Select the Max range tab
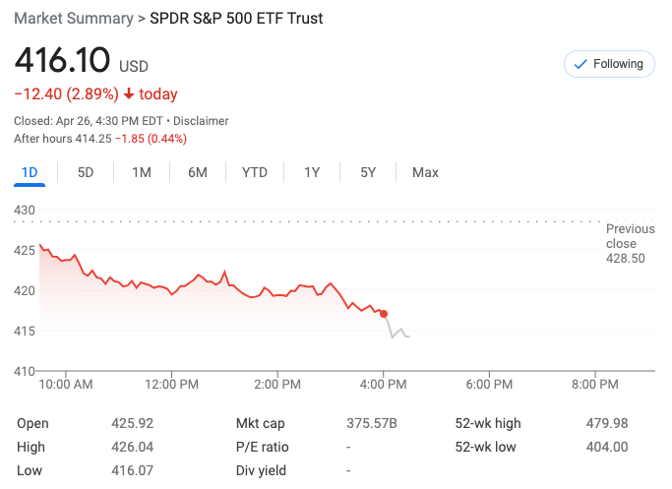The image size is (672, 489). [425, 172]
